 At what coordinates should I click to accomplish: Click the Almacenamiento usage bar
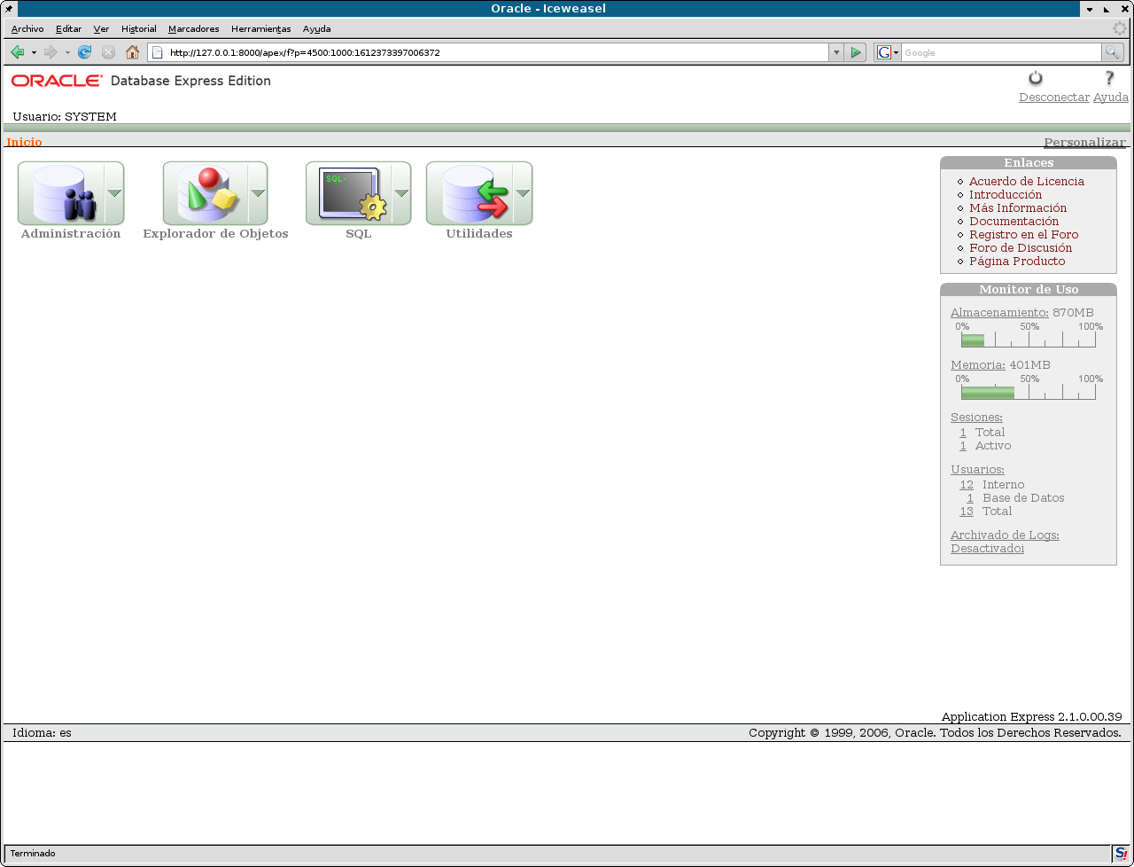tap(1028, 340)
